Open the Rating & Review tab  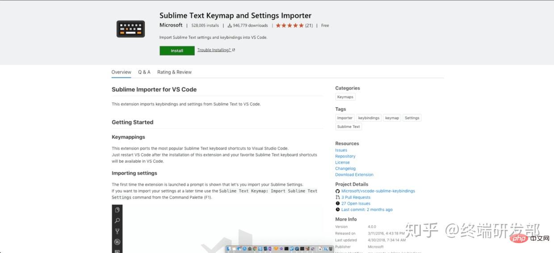174,72
